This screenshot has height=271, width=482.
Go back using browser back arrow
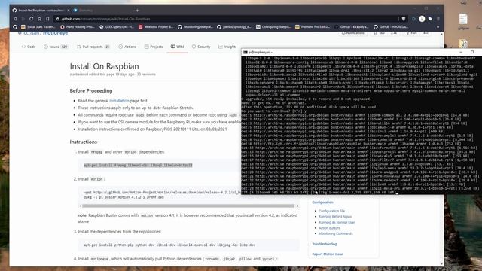[x=15, y=19]
